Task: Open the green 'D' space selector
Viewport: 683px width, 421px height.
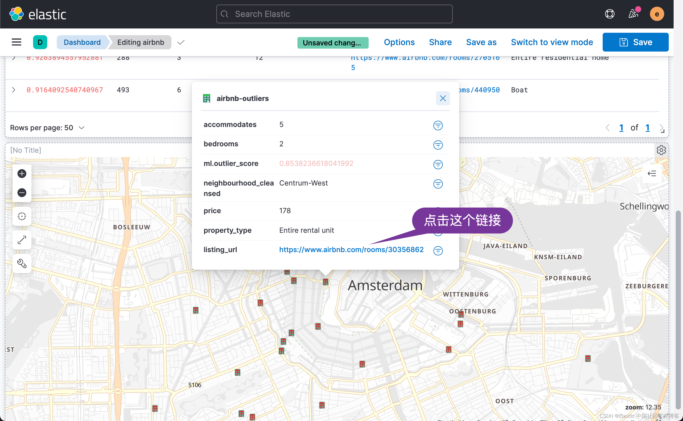Action: click(40, 42)
